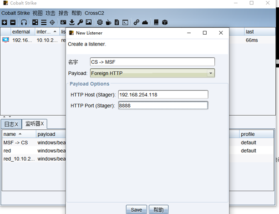The width and height of the screenshot is (279, 214).
Task: Maximize the New Listener dialog
Action: 205,33
